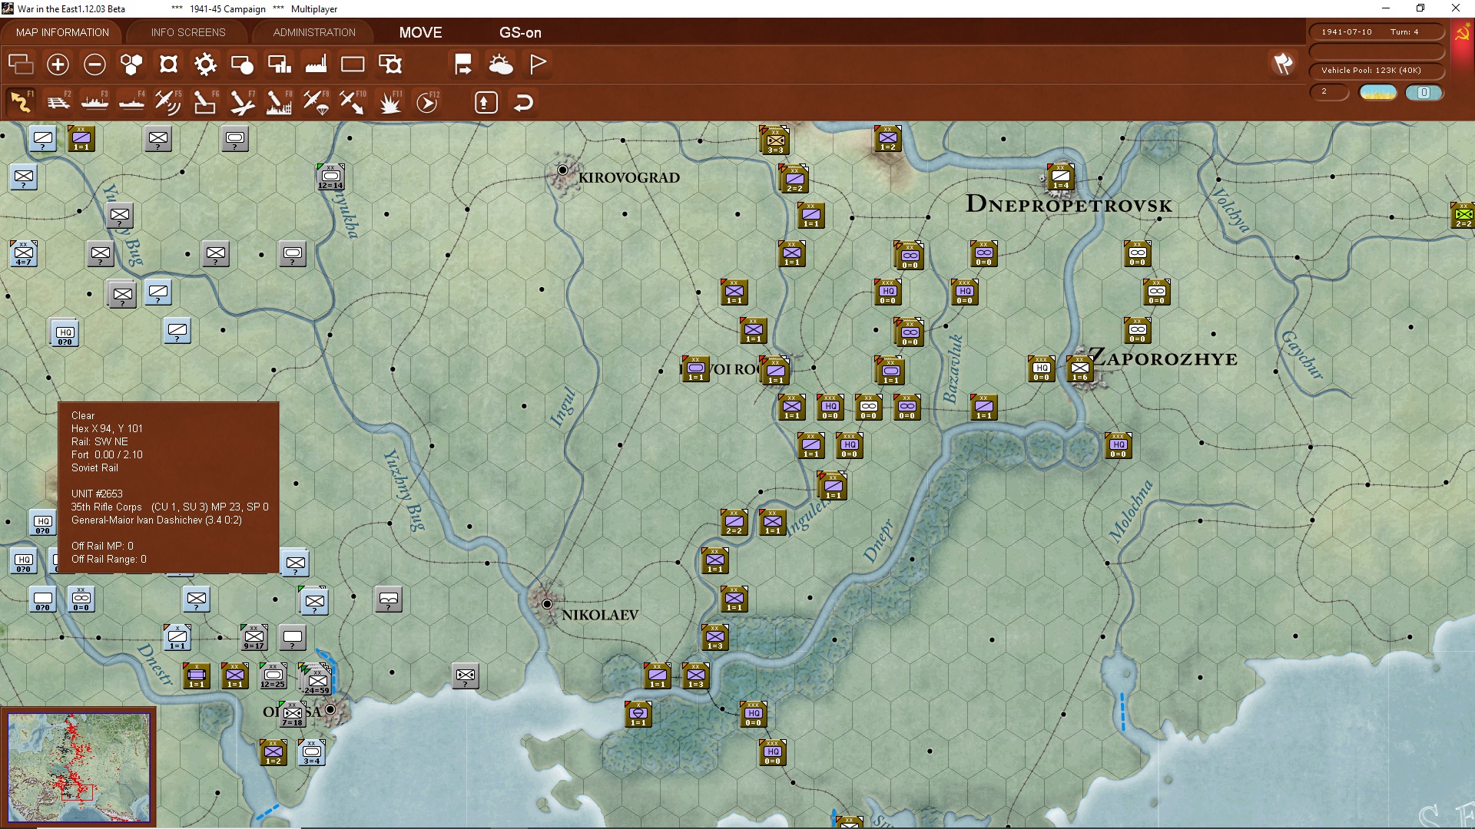Select bomb unit F6 icon
Image resolution: width=1475 pixels, height=829 pixels.
(x=205, y=102)
